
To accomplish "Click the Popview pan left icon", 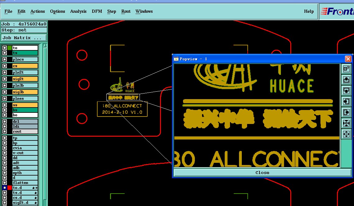I will (346, 101).
